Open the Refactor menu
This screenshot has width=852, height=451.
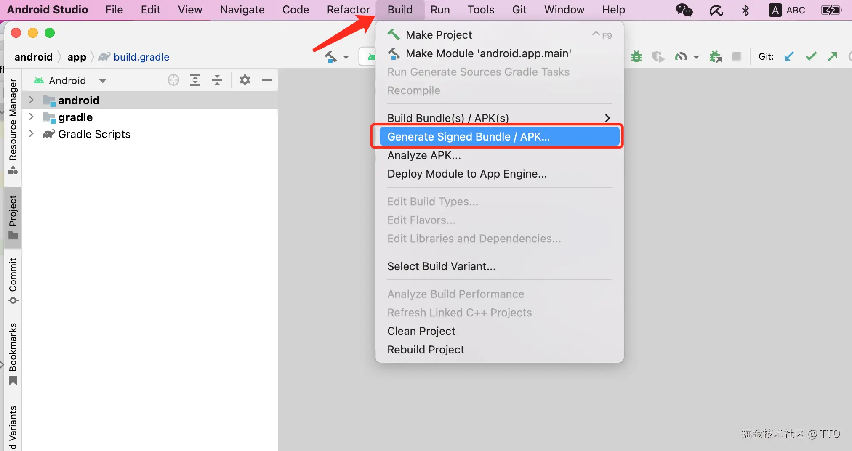coord(348,10)
